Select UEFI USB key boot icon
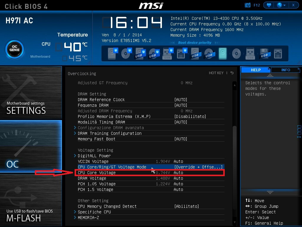 pos(168,53)
